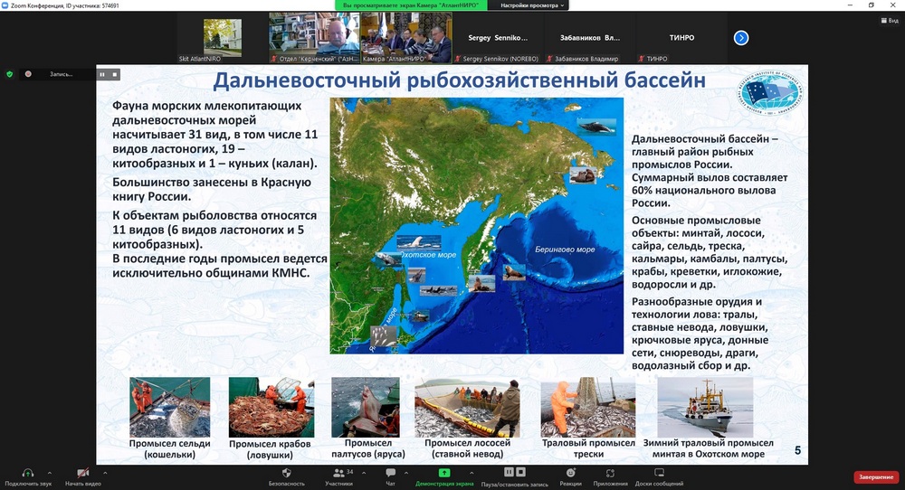Show next participants with blue arrow
This screenshot has width=905, height=490.
[741, 38]
